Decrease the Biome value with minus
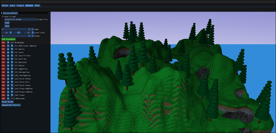Image resolution: width=276 pixels, height=133 pixels. [29, 36]
